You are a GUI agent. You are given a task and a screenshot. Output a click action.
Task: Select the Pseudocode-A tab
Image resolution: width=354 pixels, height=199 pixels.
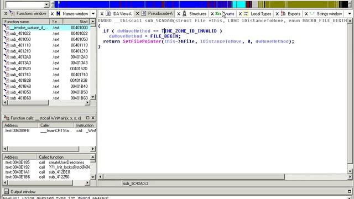(x=160, y=13)
